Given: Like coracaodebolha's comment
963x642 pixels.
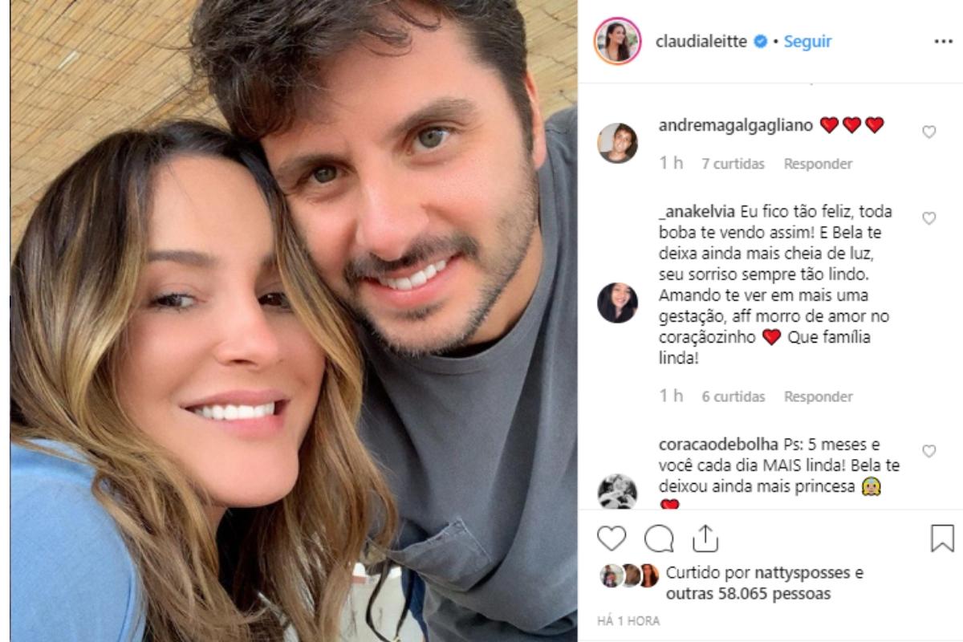Looking at the screenshot, I should (x=928, y=452).
